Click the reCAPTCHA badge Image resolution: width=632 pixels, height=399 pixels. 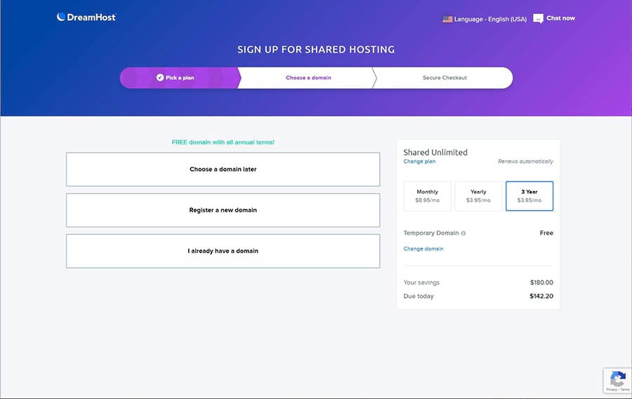[x=617, y=381]
